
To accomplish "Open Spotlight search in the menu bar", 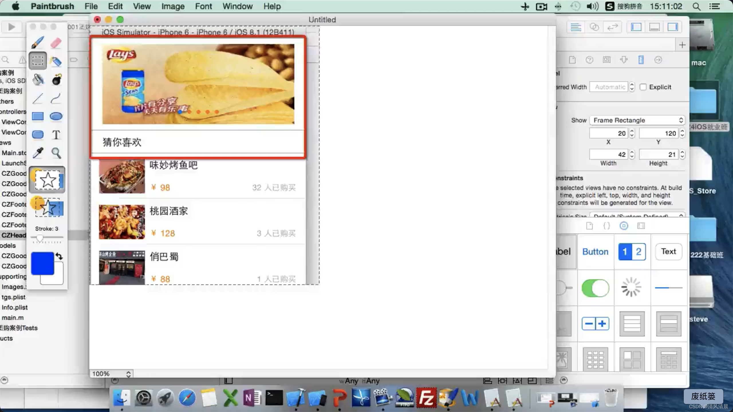I will pos(696,6).
